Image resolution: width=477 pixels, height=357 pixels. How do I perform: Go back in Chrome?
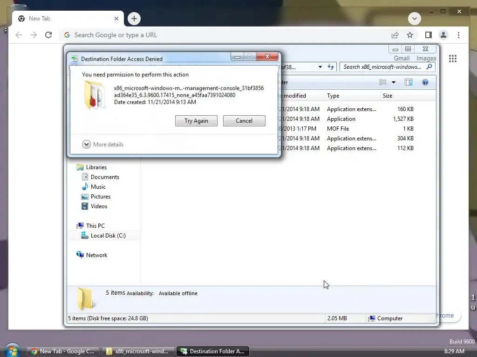point(19,35)
